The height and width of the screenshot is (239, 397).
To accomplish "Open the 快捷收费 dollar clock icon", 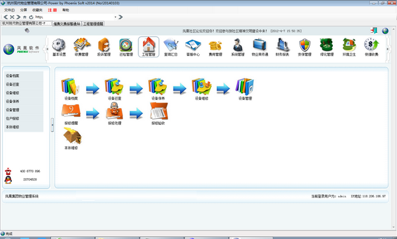I will coord(371,45).
